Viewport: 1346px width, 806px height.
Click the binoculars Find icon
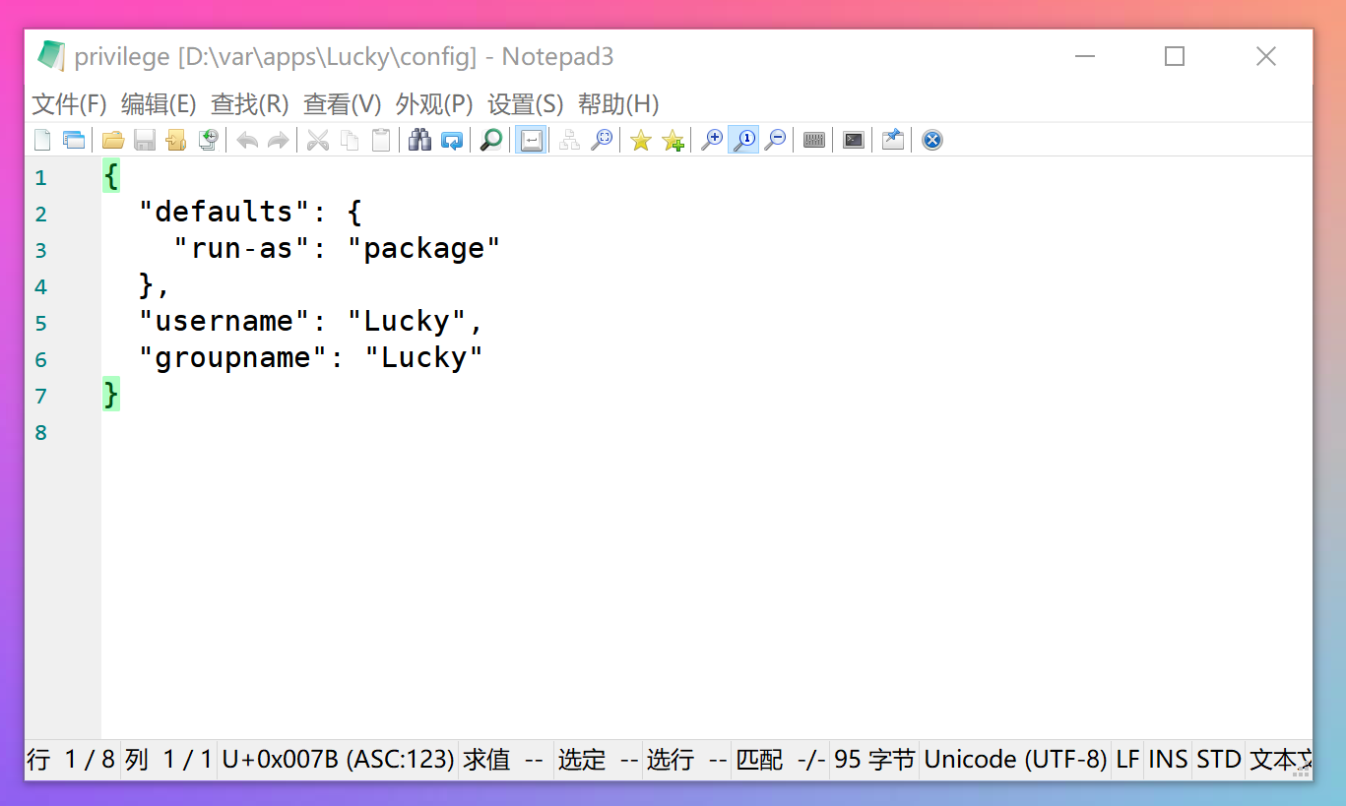pyautogui.click(x=420, y=140)
